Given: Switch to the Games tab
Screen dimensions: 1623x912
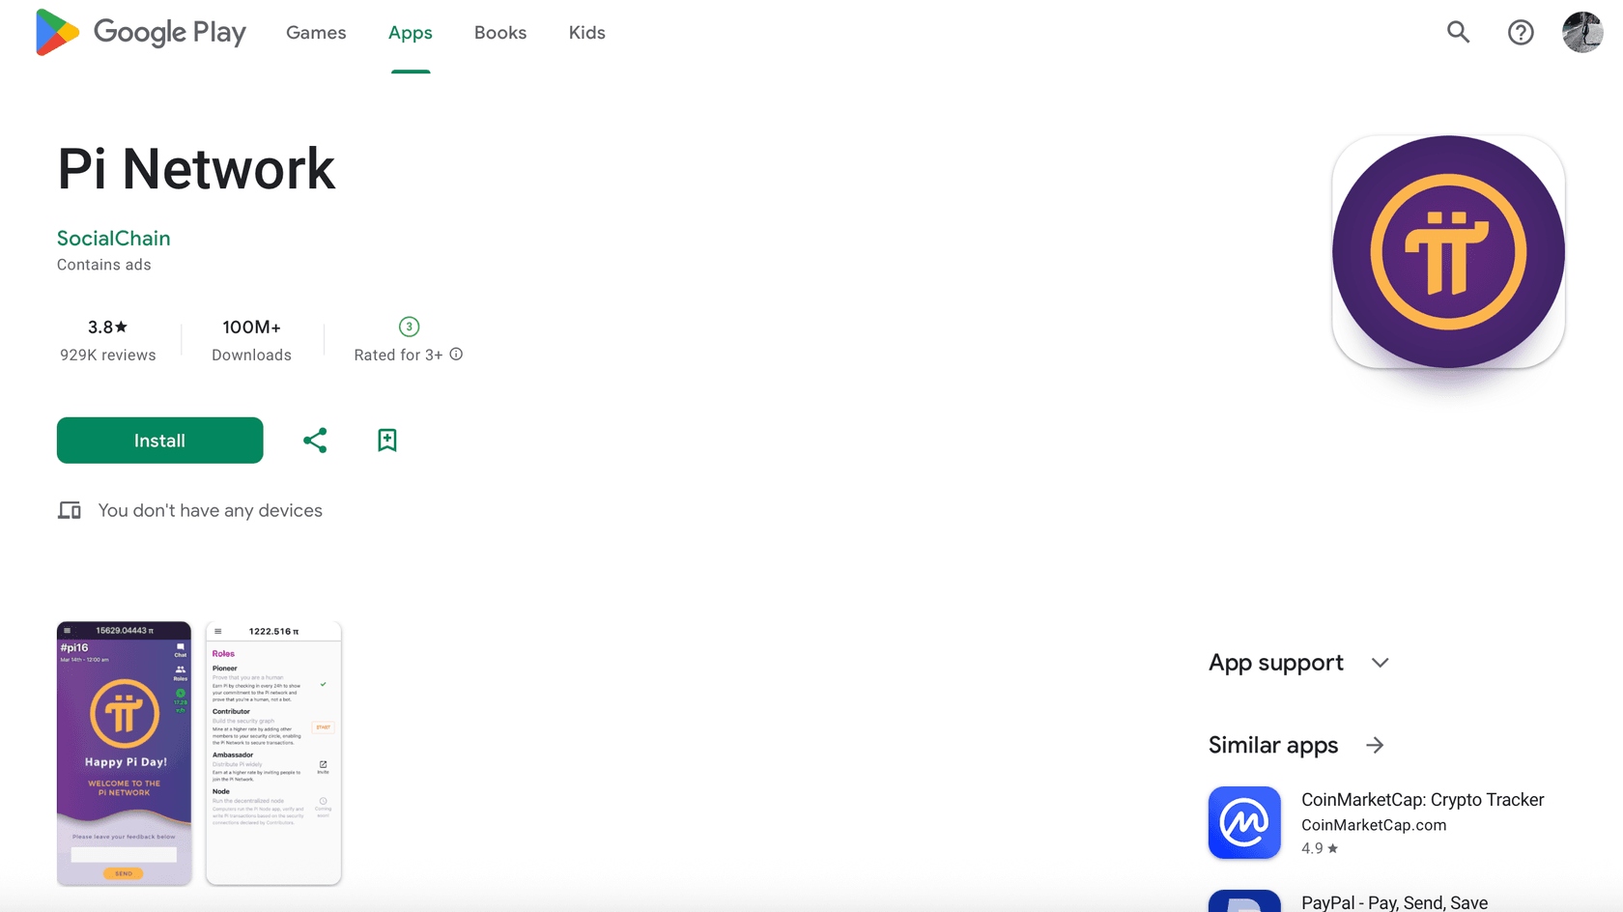Looking at the screenshot, I should [x=316, y=32].
